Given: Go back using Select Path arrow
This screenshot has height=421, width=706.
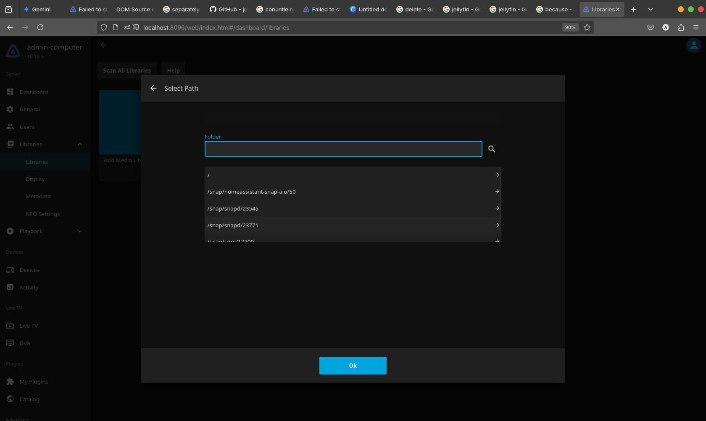Looking at the screenshot, I should (153, 88).
